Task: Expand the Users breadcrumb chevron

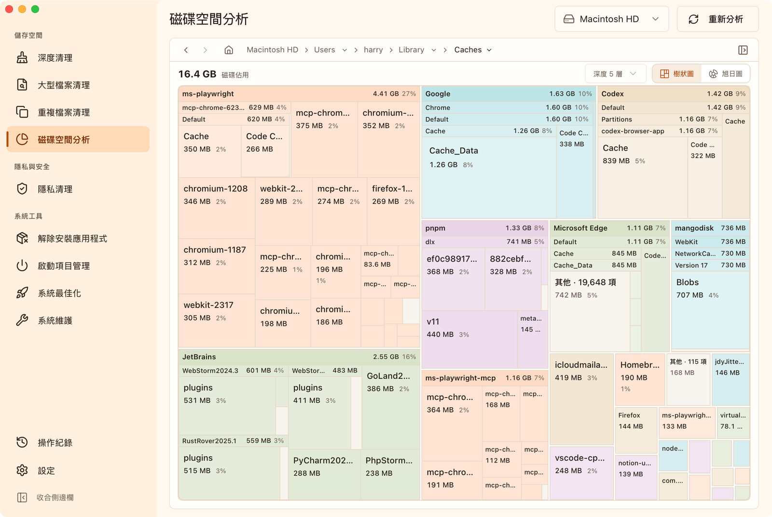Action: click(x=345, y=50)
